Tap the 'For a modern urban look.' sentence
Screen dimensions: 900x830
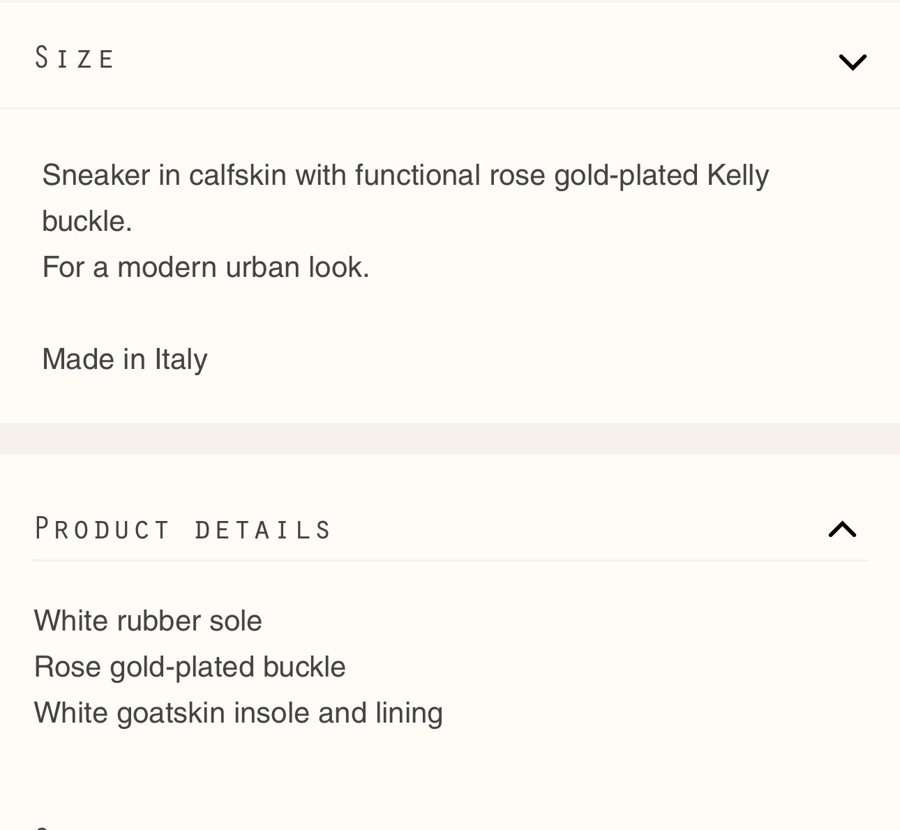pyautogui.click(x=206, y=268)
